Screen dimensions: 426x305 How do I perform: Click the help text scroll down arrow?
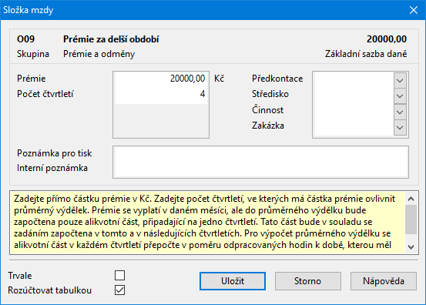point(411,247)
